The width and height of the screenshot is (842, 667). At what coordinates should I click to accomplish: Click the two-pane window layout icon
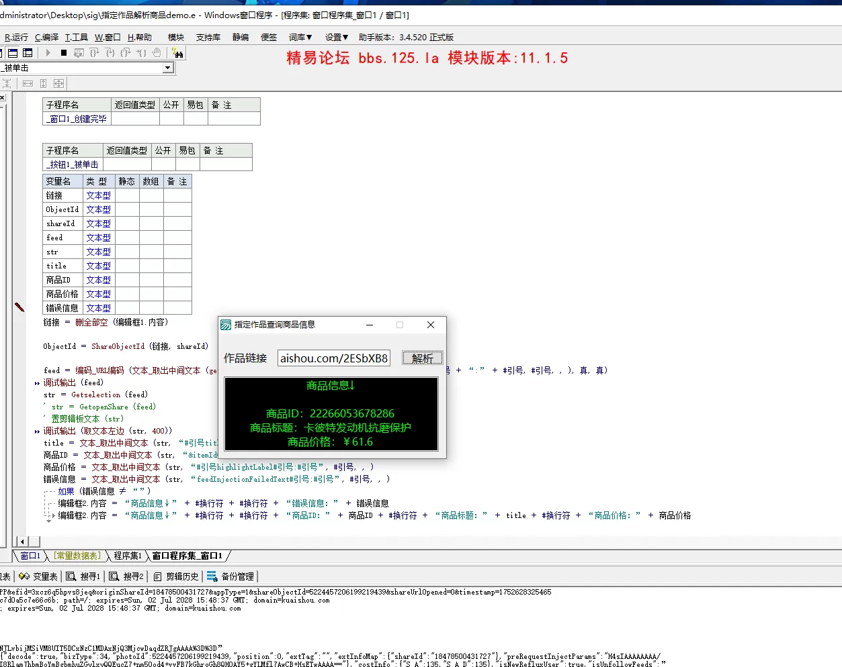point(13,52)
